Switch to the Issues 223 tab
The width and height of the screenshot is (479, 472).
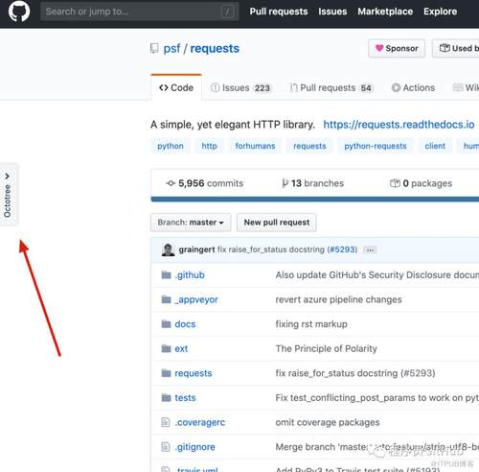coord(241,87)
